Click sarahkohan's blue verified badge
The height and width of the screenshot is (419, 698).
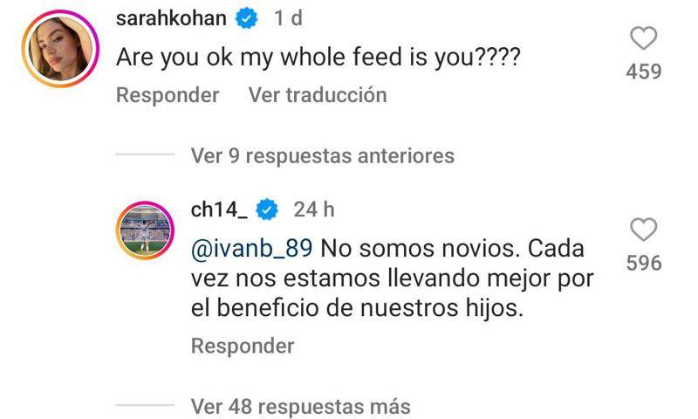(x=247, y=19)
